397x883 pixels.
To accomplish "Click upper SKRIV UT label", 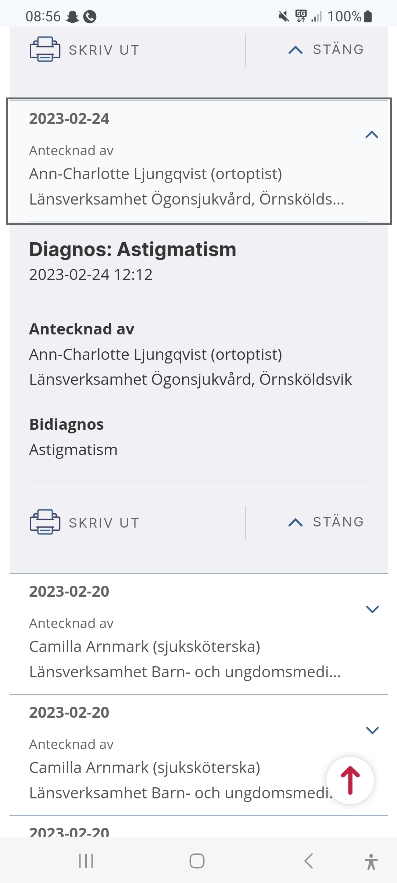I will coord(104,50).
